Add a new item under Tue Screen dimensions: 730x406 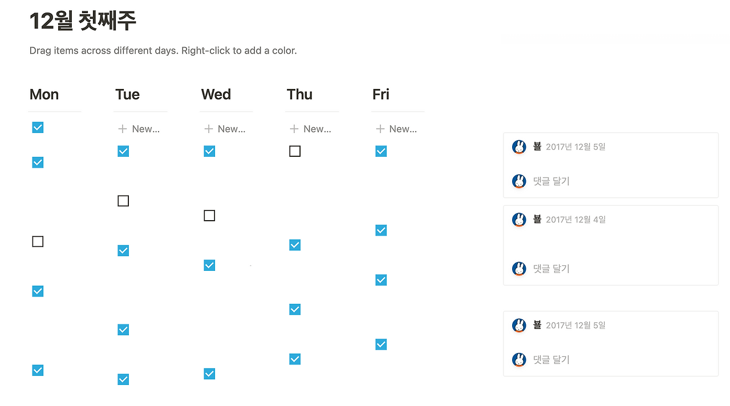139,129
